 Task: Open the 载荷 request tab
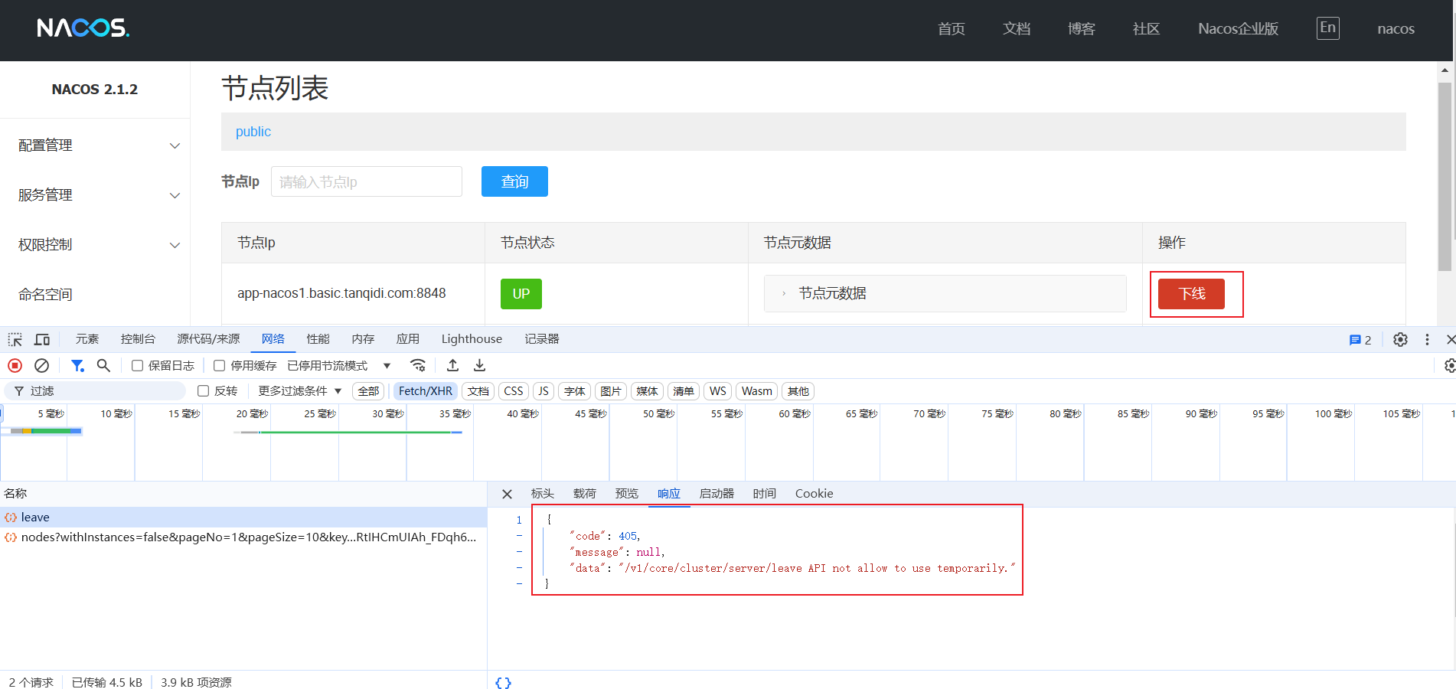tap(585, 494)
